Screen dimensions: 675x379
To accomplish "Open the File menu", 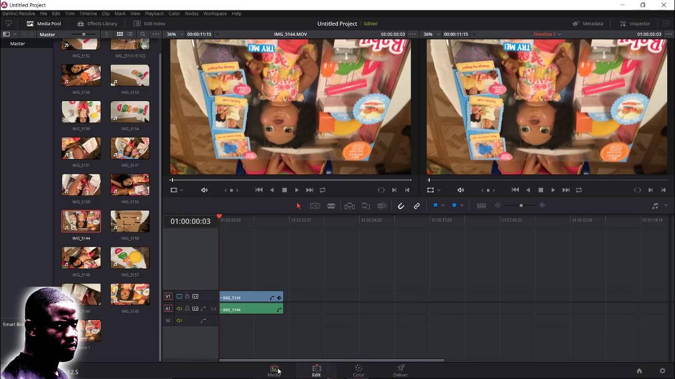I will pyautogui.click(x=44, y=14).
